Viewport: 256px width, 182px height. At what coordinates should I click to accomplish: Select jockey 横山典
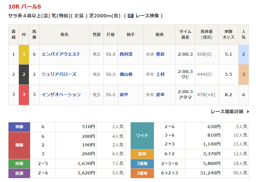126,74
